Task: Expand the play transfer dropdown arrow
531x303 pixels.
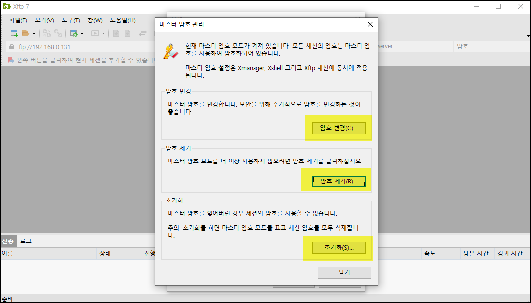Action: [x=103, y=34]
